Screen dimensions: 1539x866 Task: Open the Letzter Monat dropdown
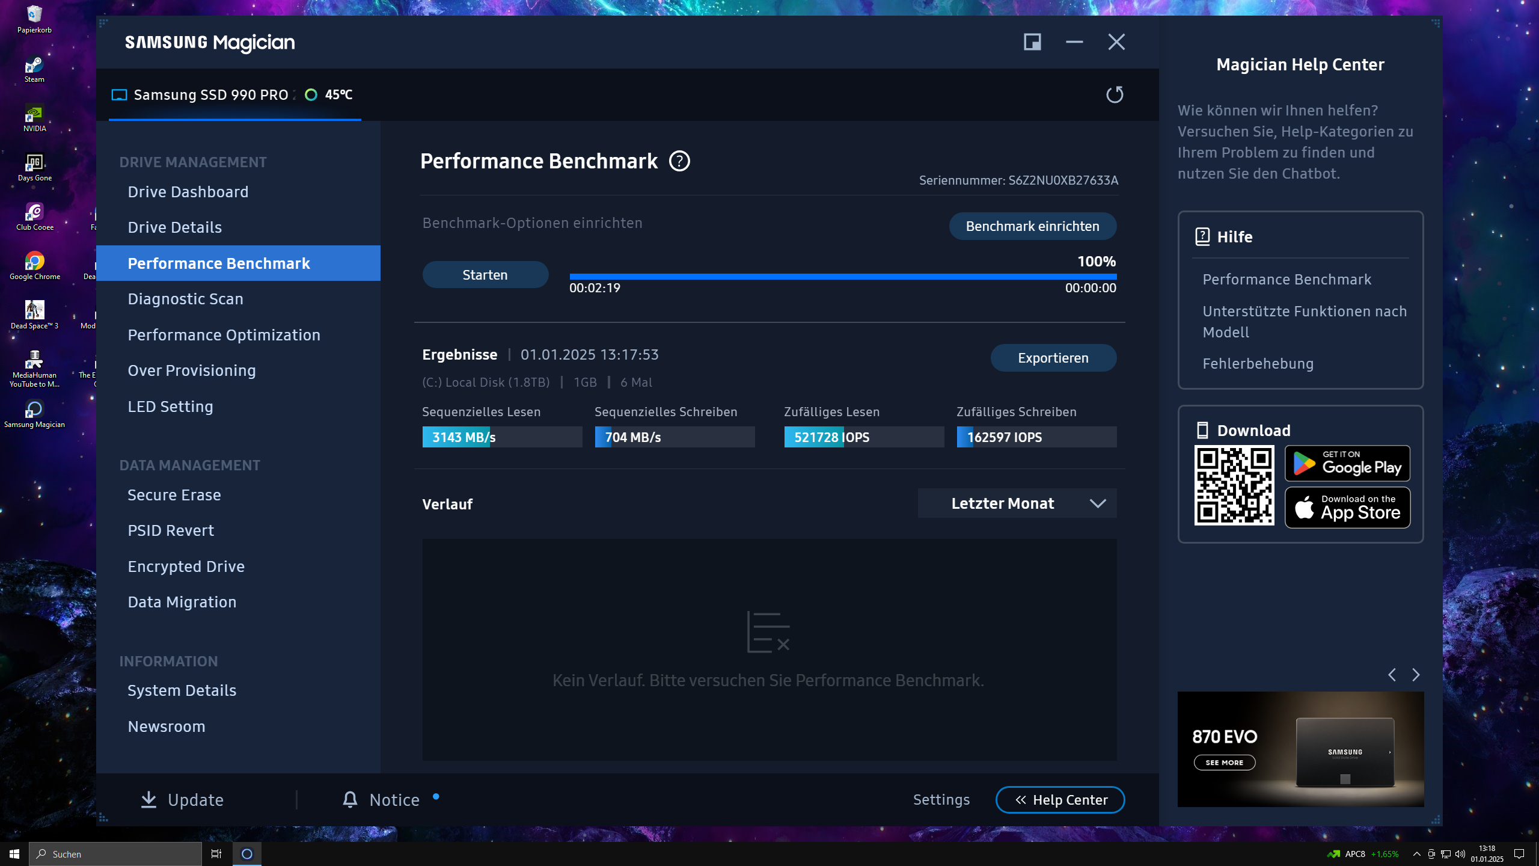tap(1017, 503)
